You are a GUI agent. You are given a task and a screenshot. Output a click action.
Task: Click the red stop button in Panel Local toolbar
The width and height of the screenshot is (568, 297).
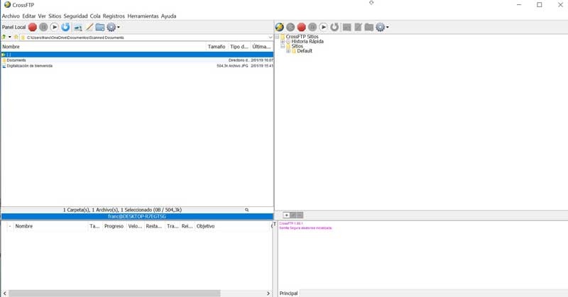(x=33, y=27)
